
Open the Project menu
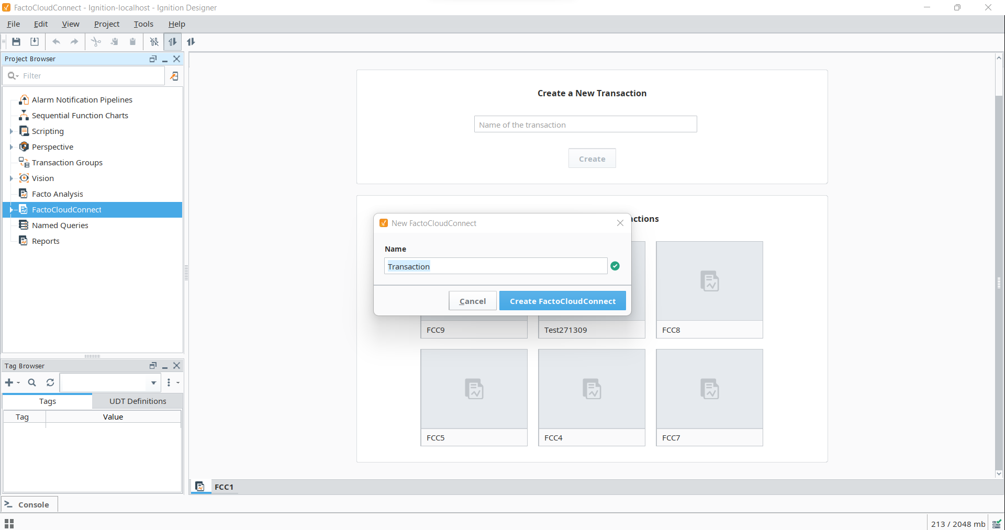click(x=107, y=24)
